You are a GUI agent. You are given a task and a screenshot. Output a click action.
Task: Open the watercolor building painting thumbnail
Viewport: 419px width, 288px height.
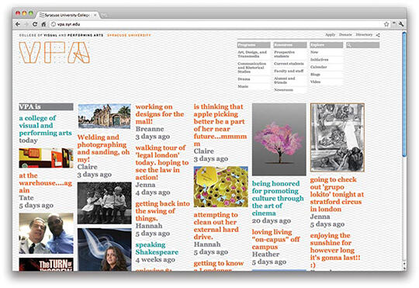105,116
